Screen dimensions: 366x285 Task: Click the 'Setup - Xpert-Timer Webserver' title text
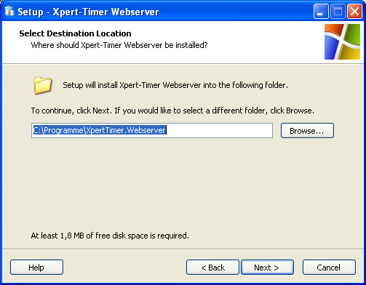(x=88, y=12)
